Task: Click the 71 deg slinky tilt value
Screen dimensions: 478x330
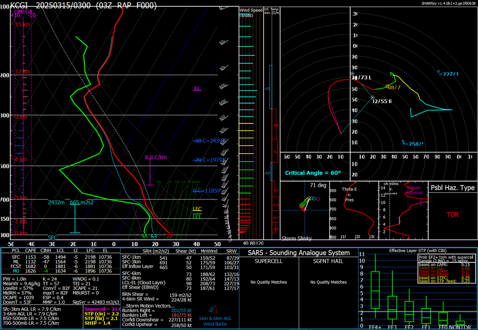Action: (318, 185)
